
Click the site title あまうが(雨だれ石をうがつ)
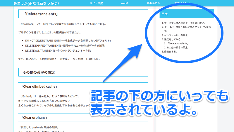[36, 4]
